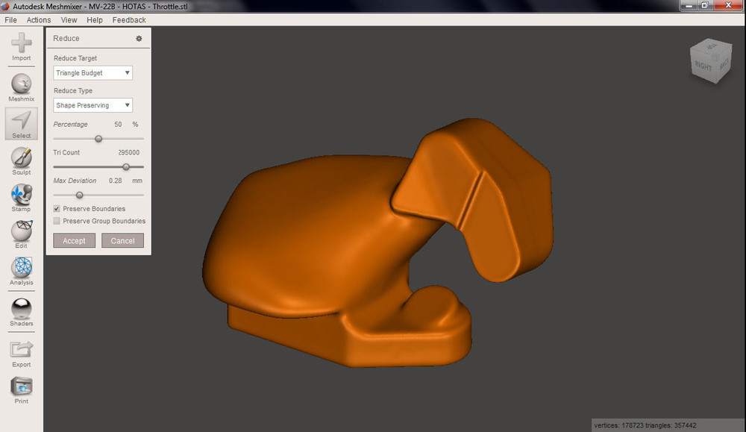Open the Actions menu

pyautogui.click(x=39, y=20)
